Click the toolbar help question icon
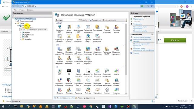 pyautogui.click(x=152, y=6)
